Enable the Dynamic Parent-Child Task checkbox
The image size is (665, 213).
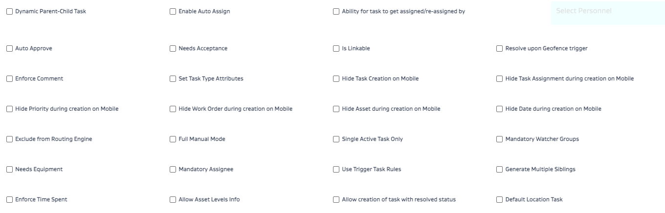click(x=10, y=11)
